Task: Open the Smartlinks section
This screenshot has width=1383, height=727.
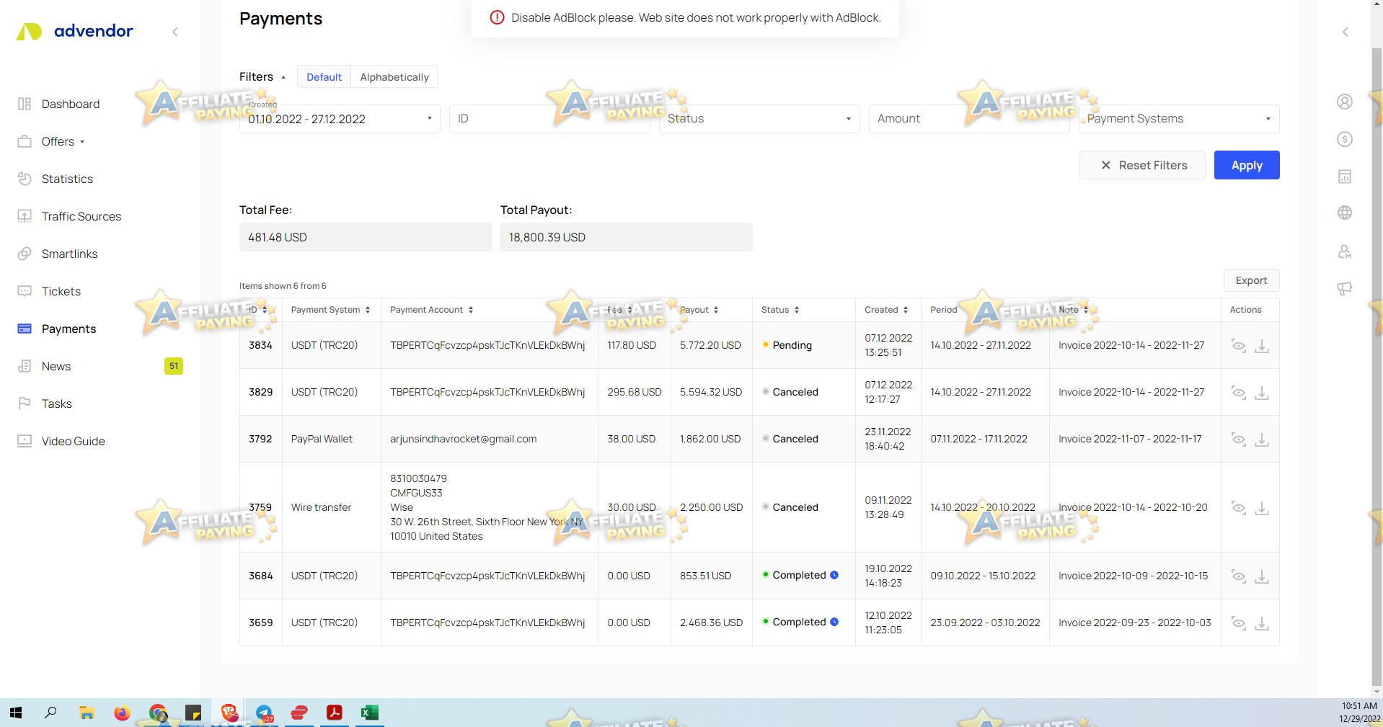Action: (71, 254)
